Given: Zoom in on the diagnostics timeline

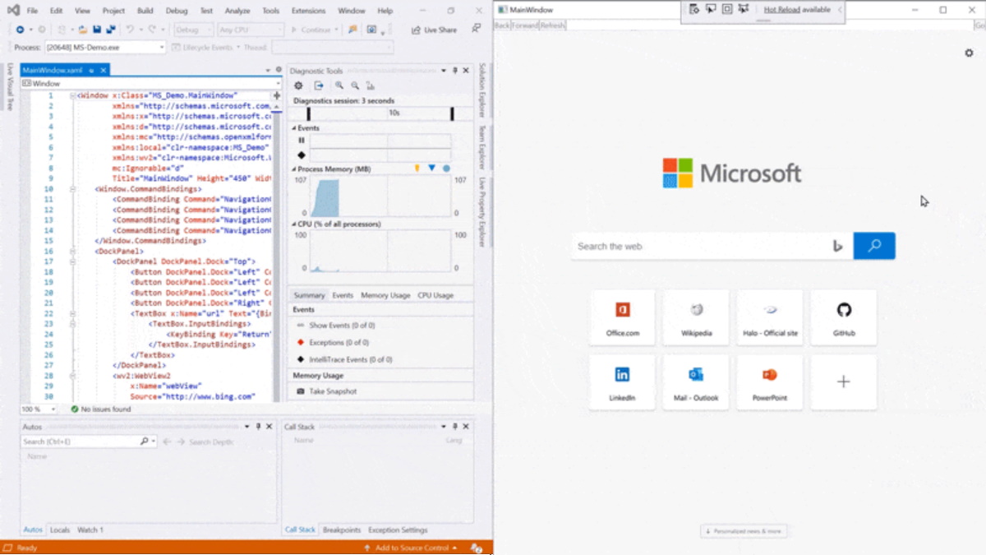Looking at the screenshot, I should [x=339, y=86].
